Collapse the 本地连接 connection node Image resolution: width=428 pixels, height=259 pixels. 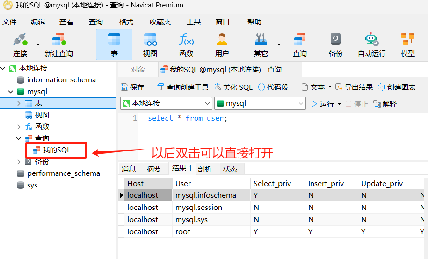[3, 68]
